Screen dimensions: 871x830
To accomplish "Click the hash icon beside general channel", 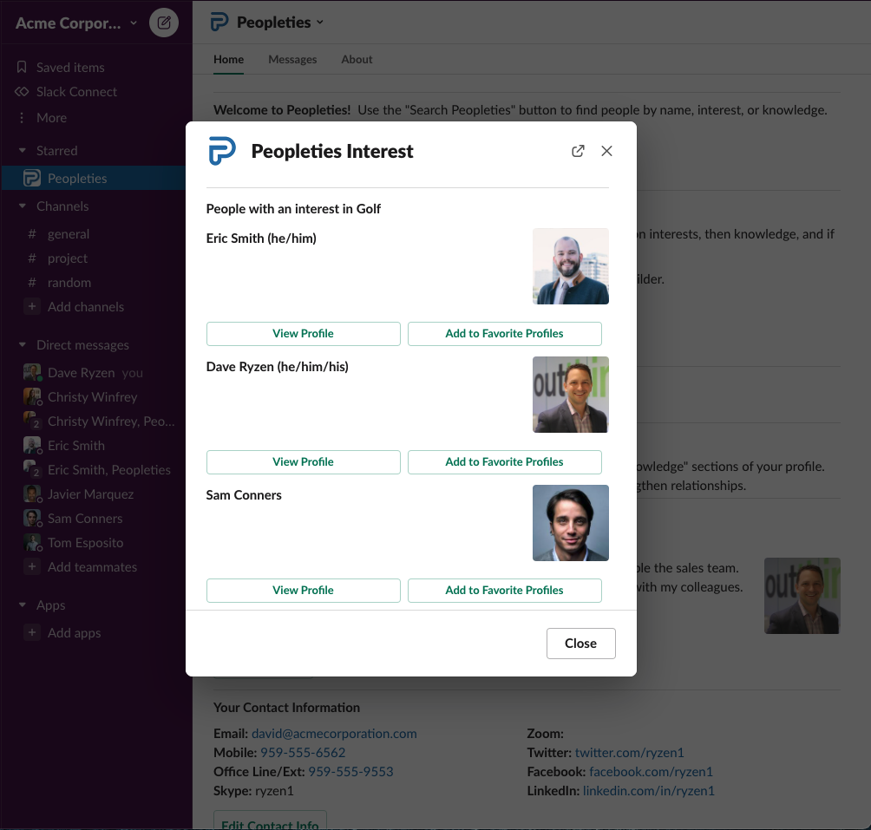I will [32, 233].
